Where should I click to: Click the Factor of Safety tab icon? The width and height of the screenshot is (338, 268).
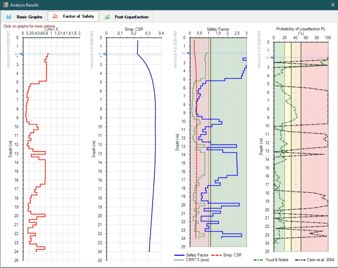pyautogui.click(x=55, y=16)
